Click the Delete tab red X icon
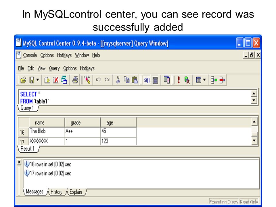 pos(55,80)
